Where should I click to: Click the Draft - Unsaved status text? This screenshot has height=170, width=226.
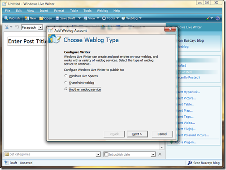(21, 163)
